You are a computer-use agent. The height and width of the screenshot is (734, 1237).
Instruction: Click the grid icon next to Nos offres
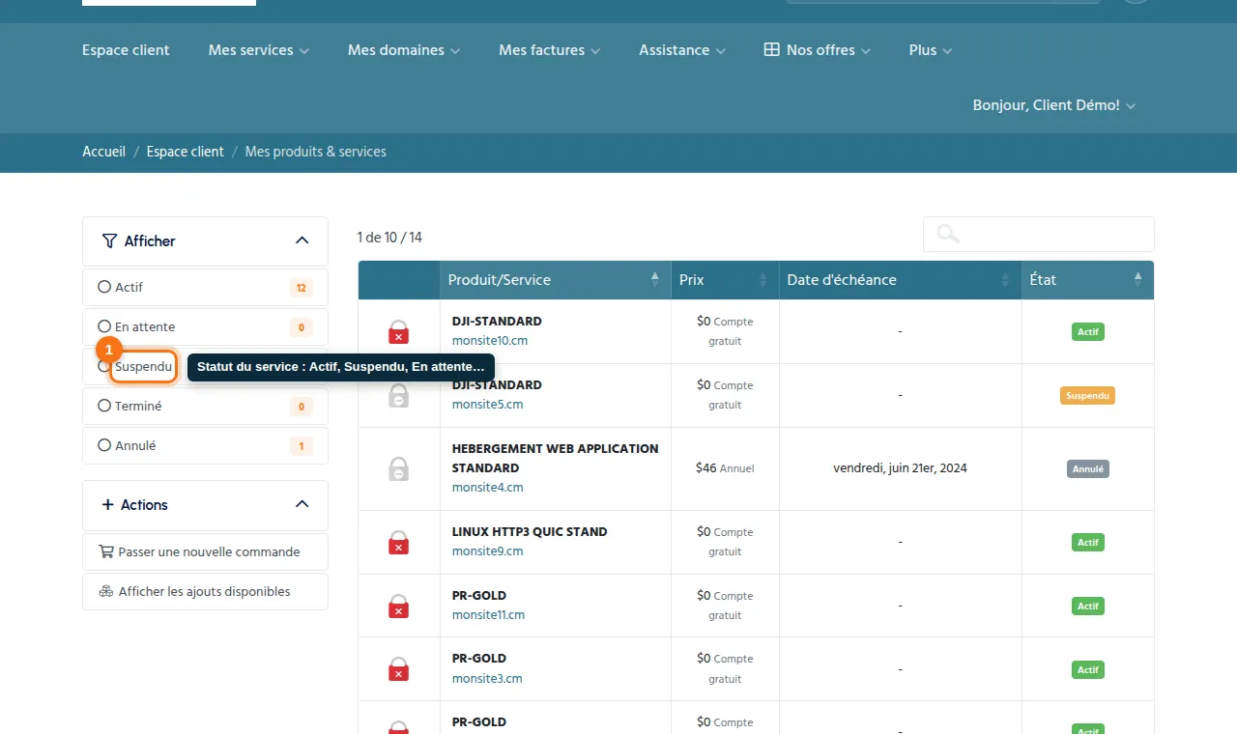click(771, 50)
